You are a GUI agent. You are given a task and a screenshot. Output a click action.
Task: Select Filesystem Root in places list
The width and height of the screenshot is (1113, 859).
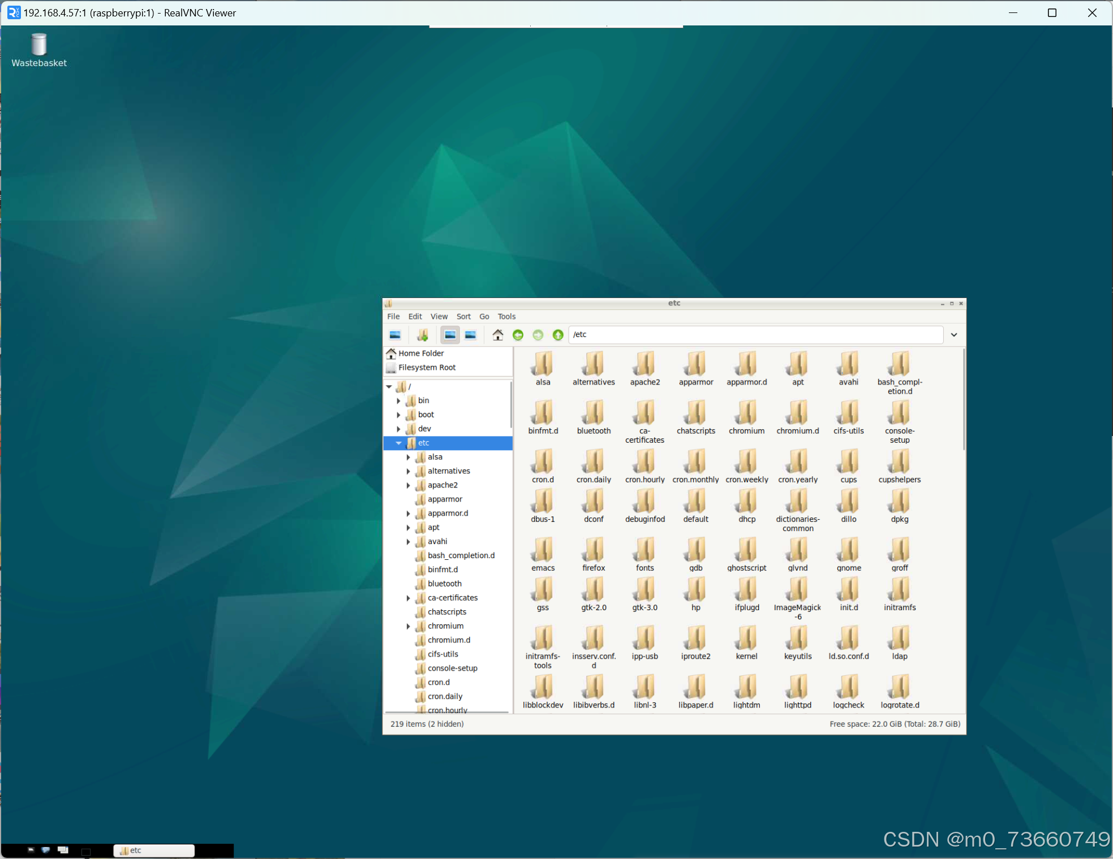click(x=427, y=368)
